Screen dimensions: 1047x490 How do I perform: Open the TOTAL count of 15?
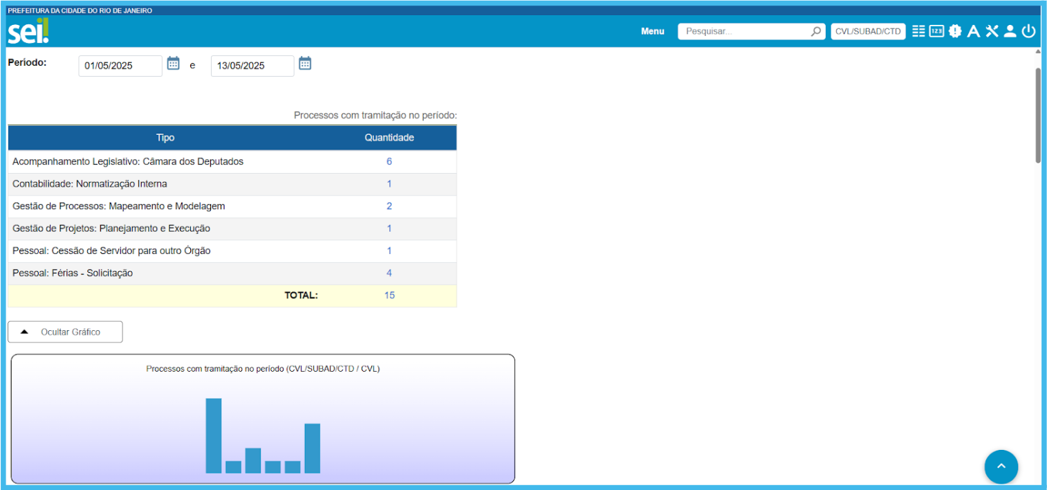point(389,296)
